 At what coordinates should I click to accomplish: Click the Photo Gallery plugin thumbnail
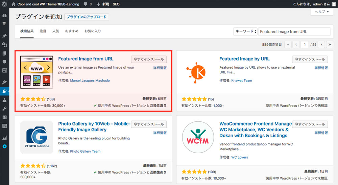pyautogui.click(x=37, y=137)
